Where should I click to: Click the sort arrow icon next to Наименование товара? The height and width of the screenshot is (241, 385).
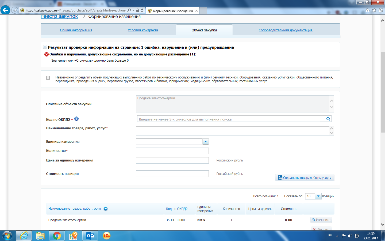pyautogui.click(x=106, y=209)
